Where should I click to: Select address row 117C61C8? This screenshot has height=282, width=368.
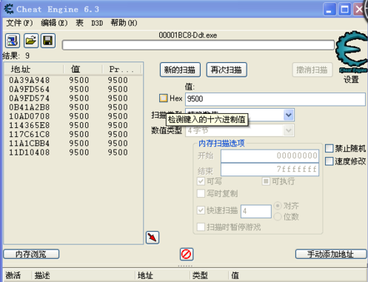73,134
